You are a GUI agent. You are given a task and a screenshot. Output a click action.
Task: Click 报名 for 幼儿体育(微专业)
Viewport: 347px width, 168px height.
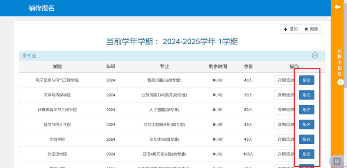pyautogui.click(x=307, y=139)
